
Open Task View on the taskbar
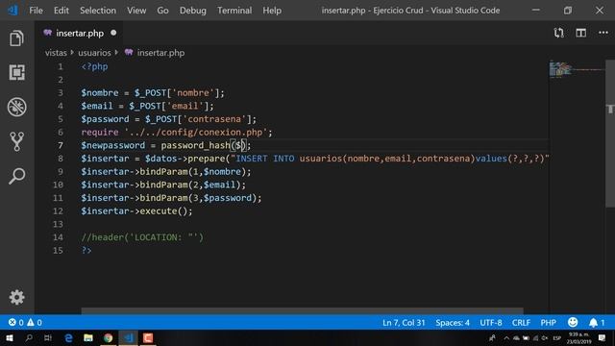pos(48,337)
